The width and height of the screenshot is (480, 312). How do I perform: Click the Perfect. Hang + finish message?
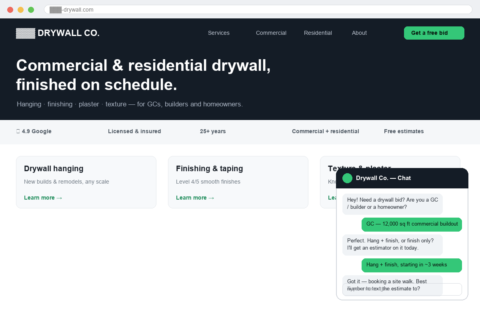coord(392,244)
